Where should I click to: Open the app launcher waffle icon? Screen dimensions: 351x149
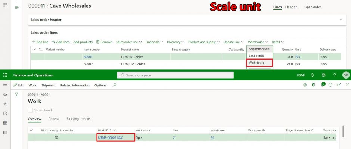[5, 75]
